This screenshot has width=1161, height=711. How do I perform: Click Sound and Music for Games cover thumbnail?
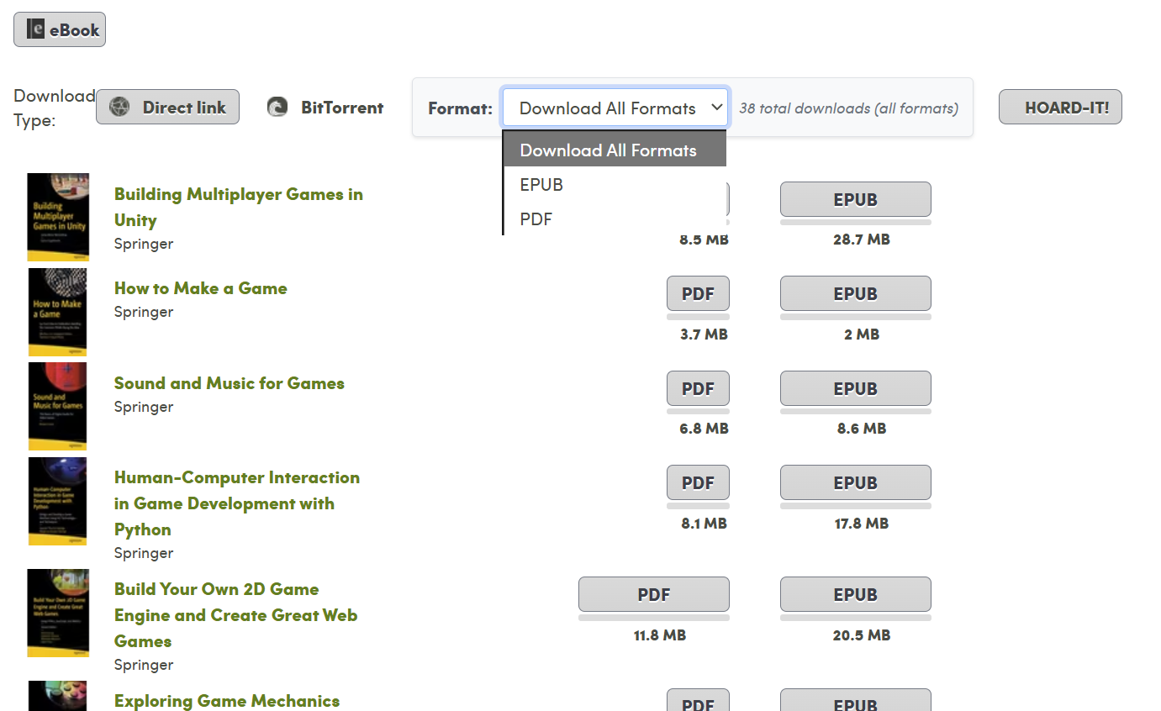(58, 407)
